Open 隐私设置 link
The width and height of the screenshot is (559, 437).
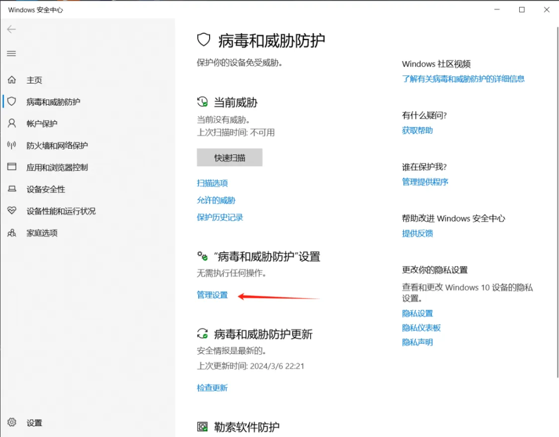[x=417, y=313]
